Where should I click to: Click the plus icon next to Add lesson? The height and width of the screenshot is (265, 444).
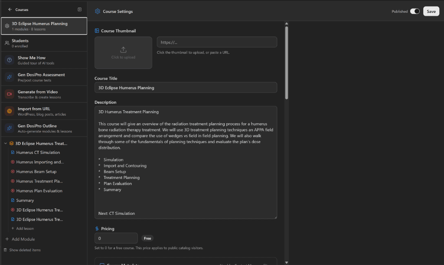13,228
